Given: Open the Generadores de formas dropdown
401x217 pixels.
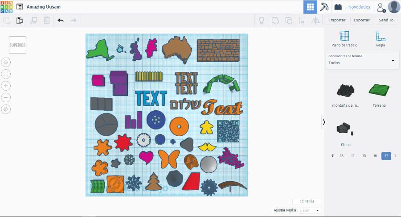Looking at the screenshot, I should (361, 60).
